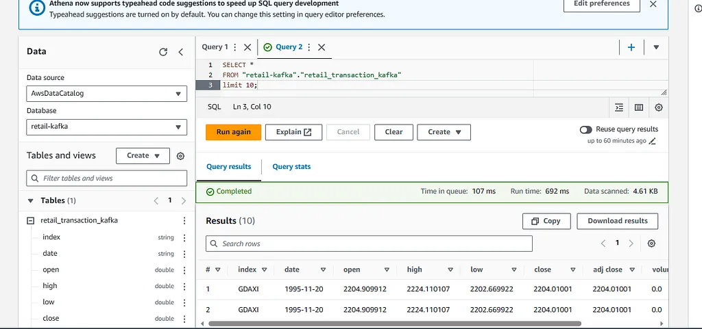Screen dimensions: 702x329
Task: Open Query 1 tab options menu
Action: pos(235,47)
